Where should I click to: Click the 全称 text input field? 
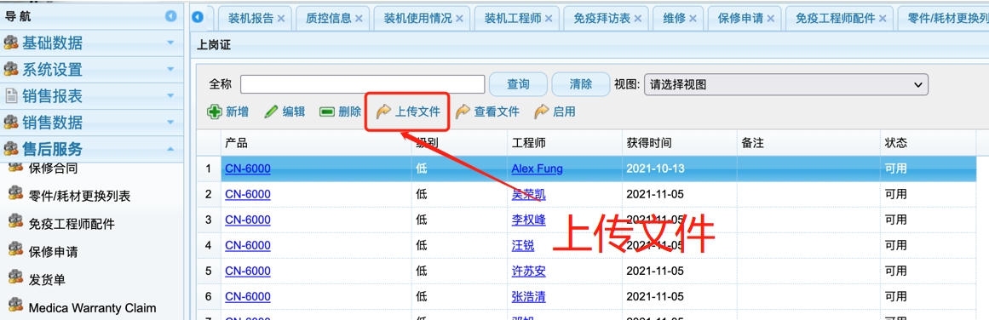point(363,84)
